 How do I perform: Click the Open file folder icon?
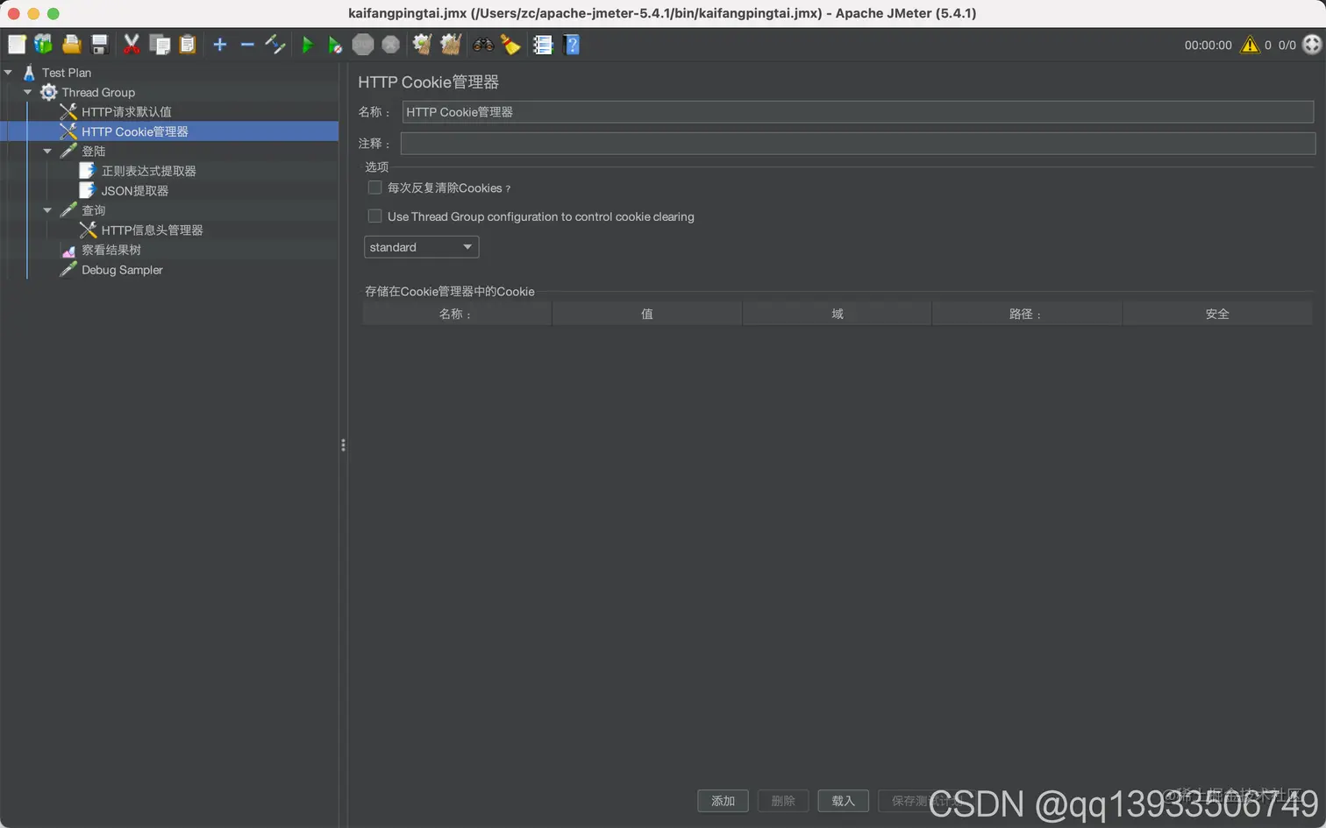point(72,45)
